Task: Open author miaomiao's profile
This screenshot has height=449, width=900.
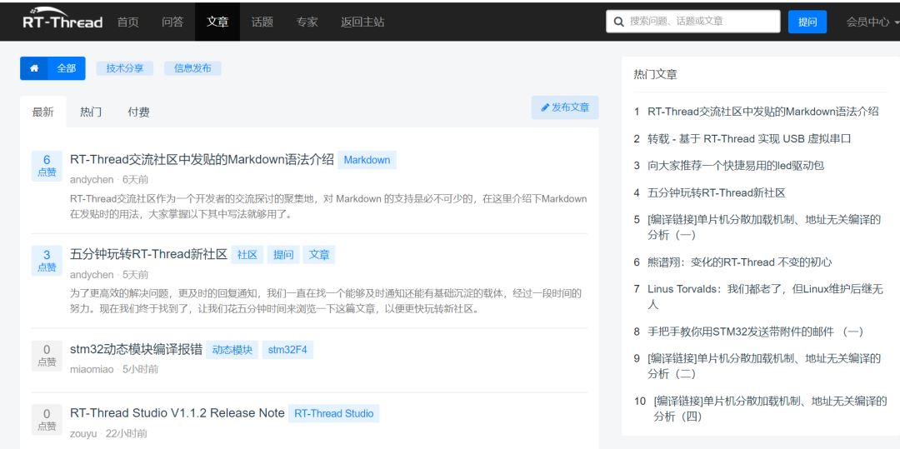Action: click(92, 370)
